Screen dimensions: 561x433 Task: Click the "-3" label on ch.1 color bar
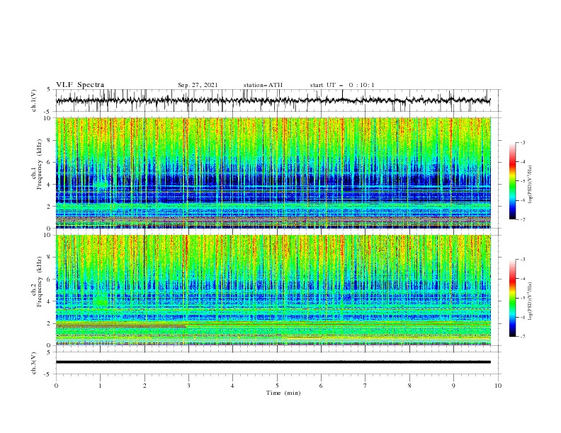click(523, 142)
